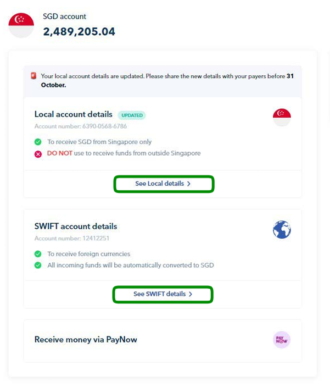Click green checkmark beside receive SGD from Singapore

tap(38, 142)
